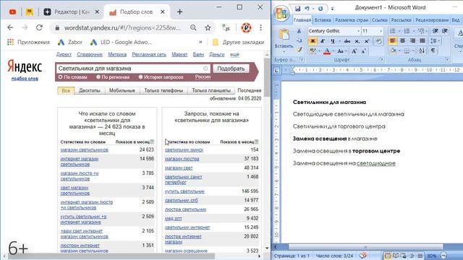Open font name Century Gothic dropdown
The width and height of the screenshot is (463, 260).
(x=359, y=31)
